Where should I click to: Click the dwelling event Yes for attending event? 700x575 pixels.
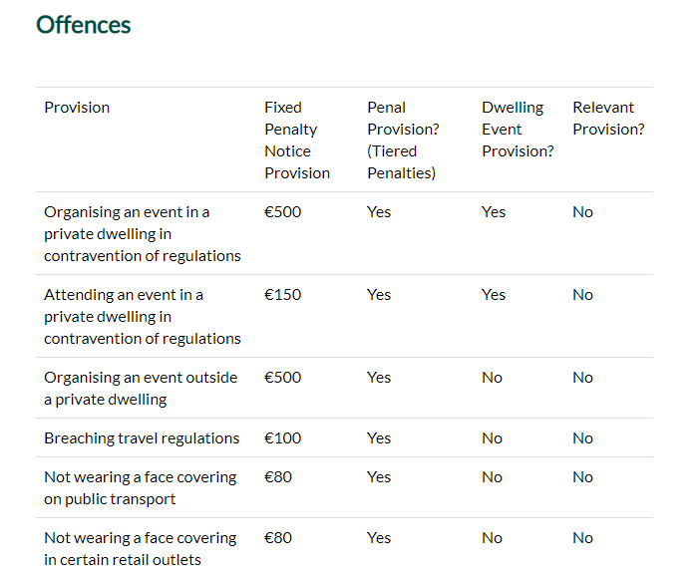pyautogui.click(x=494, y=295)
